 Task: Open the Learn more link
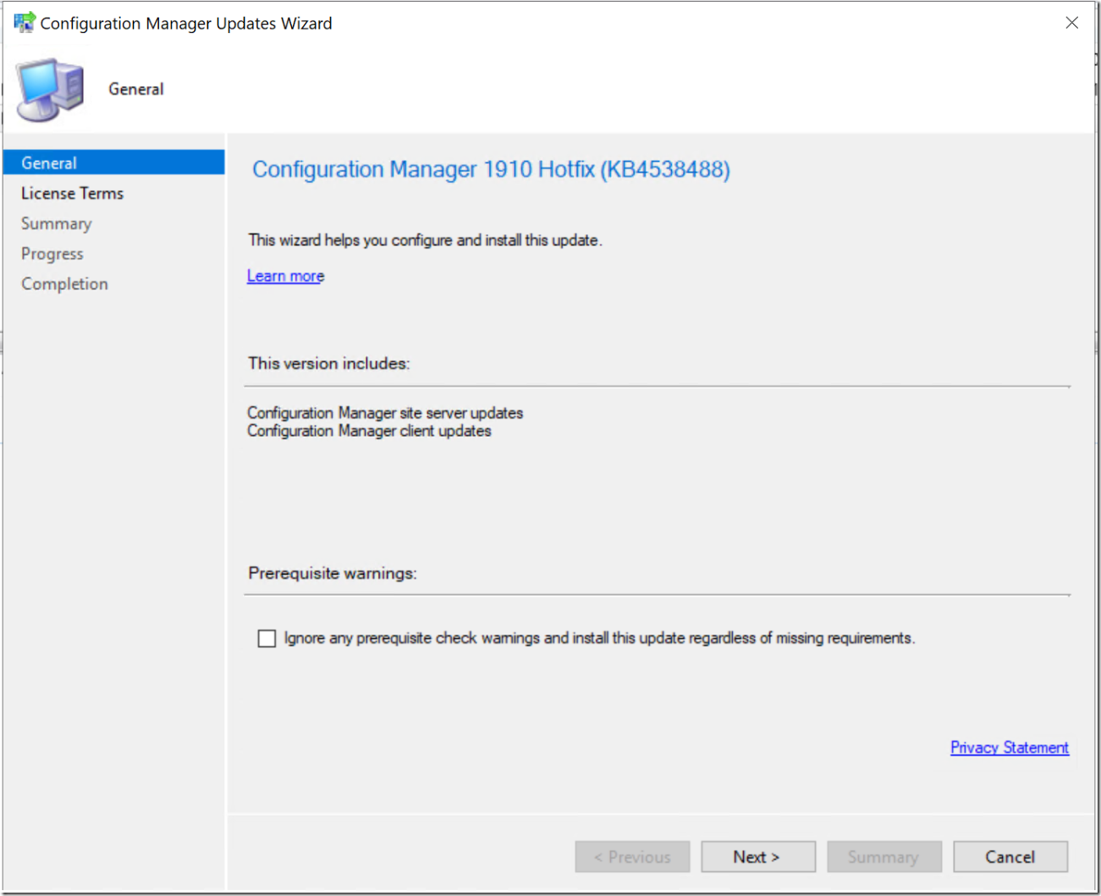coord(284,275)
